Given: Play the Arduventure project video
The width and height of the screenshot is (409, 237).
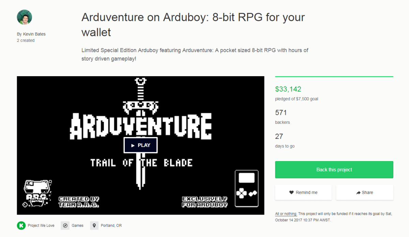Looking at the screenshot, I should (140, 145).
